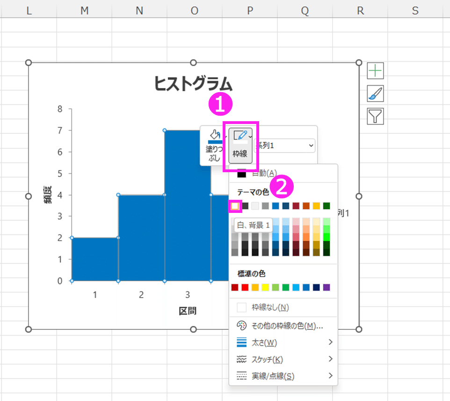Open the 系列1 series dropdown
450x401 pixels.
pos(284,146)
